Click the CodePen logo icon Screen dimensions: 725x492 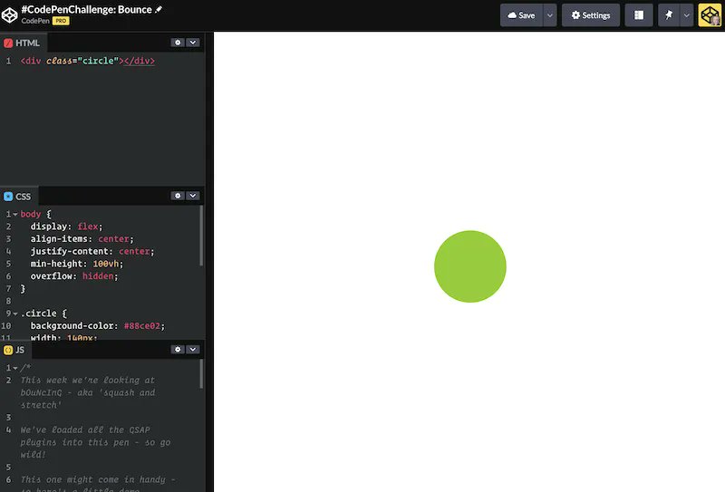point(10,14)
